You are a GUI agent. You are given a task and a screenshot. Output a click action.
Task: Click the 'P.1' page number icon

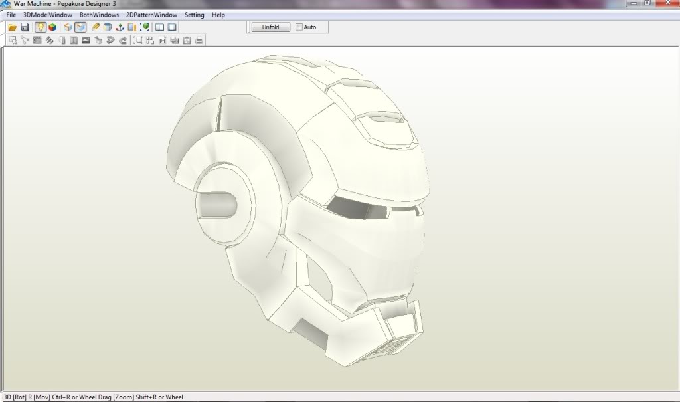pos(162,41)
